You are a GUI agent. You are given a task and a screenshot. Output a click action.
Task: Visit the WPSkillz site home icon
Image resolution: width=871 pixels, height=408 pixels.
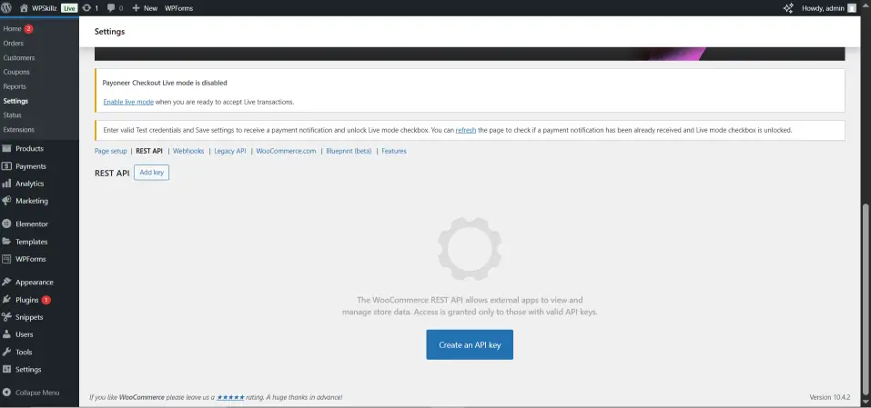(24, 8)
